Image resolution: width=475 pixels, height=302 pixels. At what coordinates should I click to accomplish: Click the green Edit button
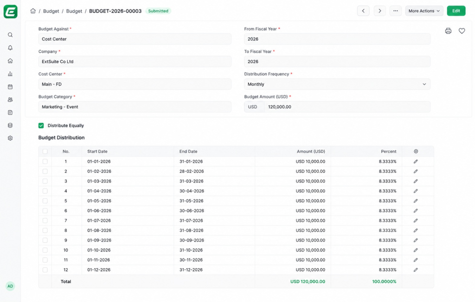click(x=456, y=11)
